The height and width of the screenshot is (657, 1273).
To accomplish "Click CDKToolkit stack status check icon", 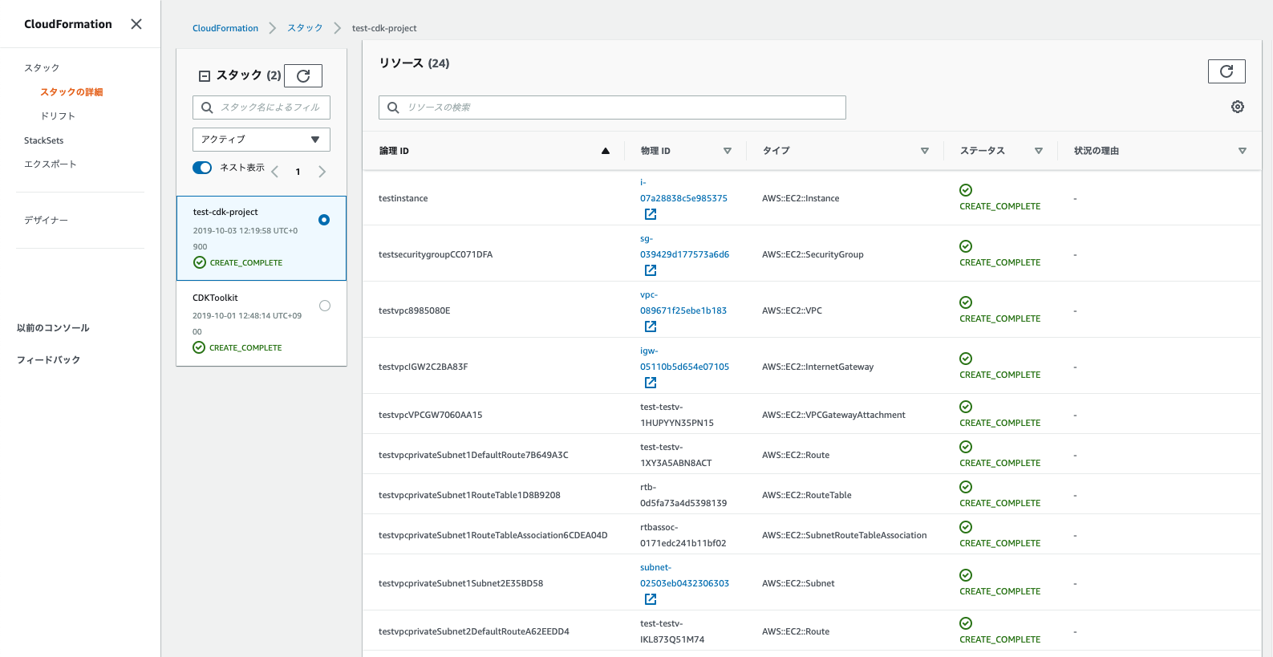I will (199, 347).
